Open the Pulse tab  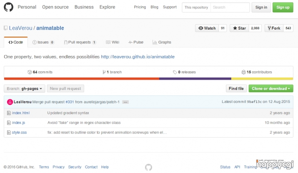tap(136, 42)
